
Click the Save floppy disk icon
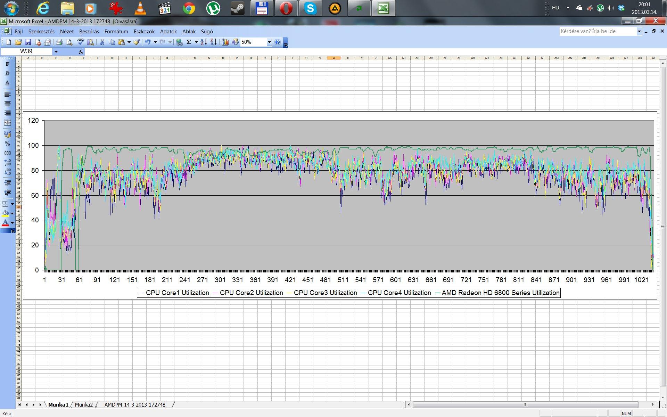pos(28,42)
